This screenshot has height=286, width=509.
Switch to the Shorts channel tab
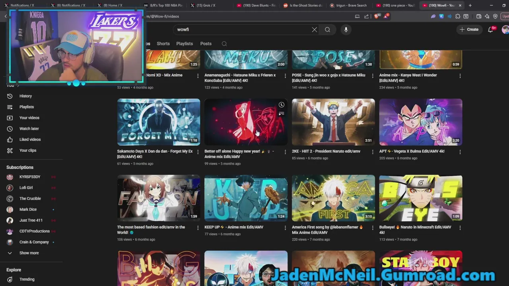click(x=163, y=44)
